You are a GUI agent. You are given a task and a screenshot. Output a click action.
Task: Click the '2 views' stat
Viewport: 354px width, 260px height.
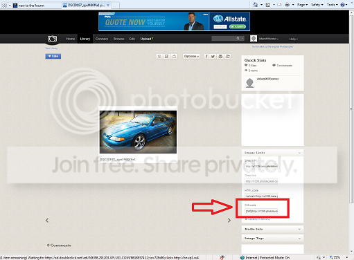click(x=251, y=71)
